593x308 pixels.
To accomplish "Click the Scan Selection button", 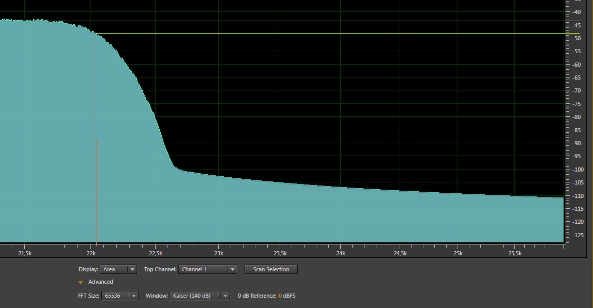I will coord(271,269).
